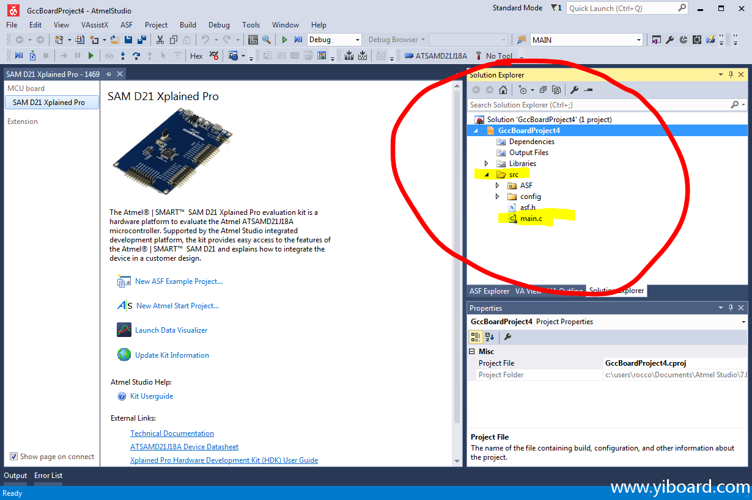Image resolution: width=752 pixels, height=500 pixels.
Task: Click the Undo arrow icon
Action: (x=205, y=40)
